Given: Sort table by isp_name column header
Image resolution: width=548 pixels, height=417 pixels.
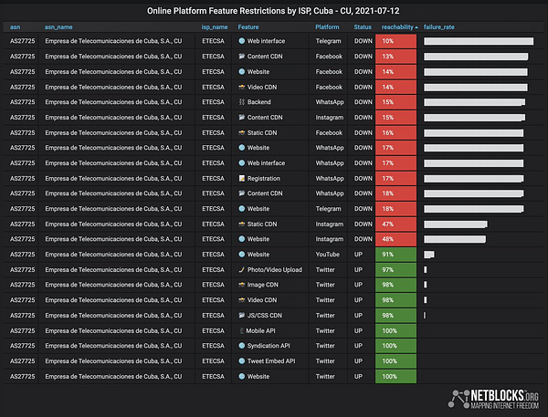Looking at the screenshot, I should [215, 26].
